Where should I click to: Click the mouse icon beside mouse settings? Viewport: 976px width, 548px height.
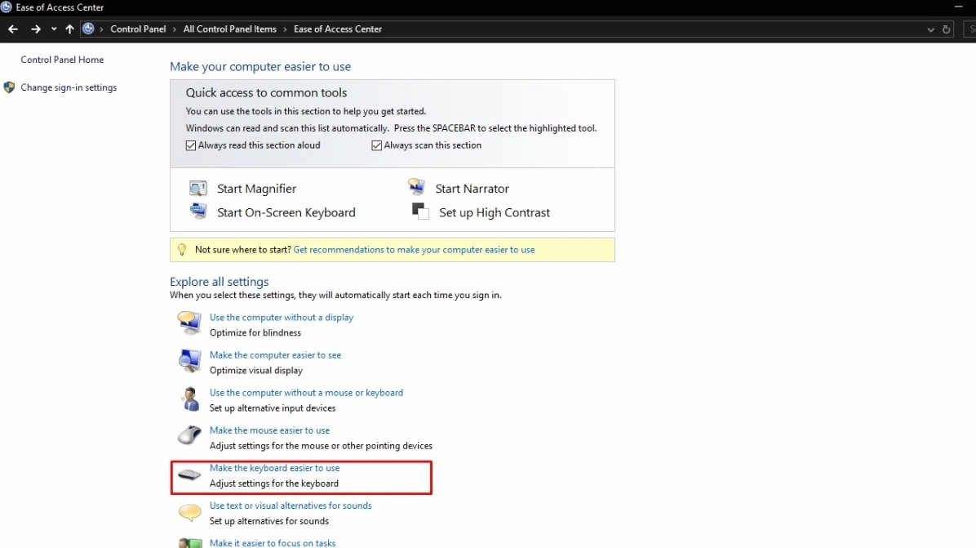click(x=189, y=436)
